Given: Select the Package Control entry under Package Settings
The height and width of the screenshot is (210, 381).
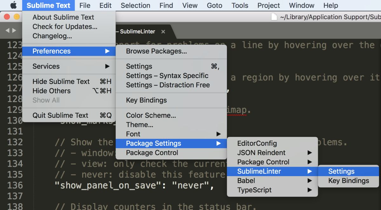Looking at the screenshot, I should 171,153.
